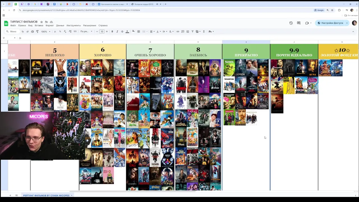This screenshot has height=202, width=359.
Task: Open the text color A picker
Action: coord(127,31)
